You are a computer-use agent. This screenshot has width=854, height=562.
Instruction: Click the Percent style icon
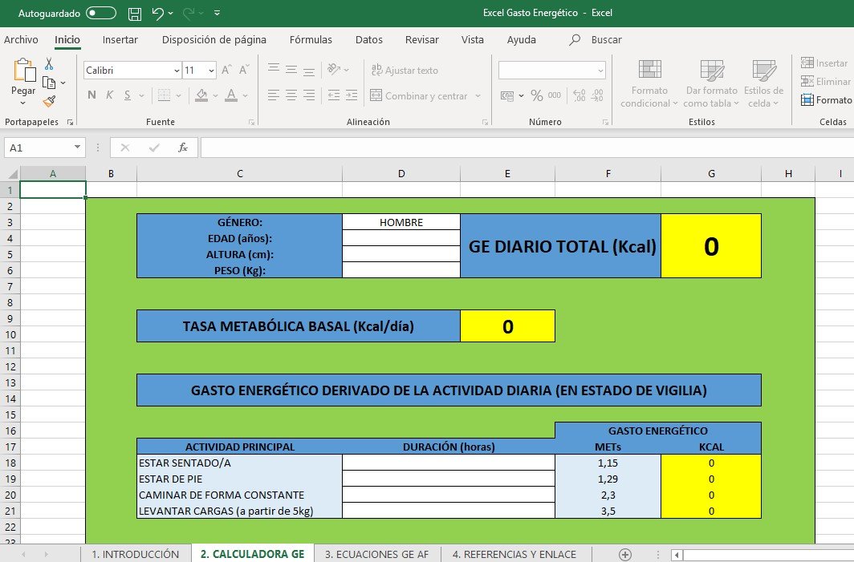[x=537, y=95]
